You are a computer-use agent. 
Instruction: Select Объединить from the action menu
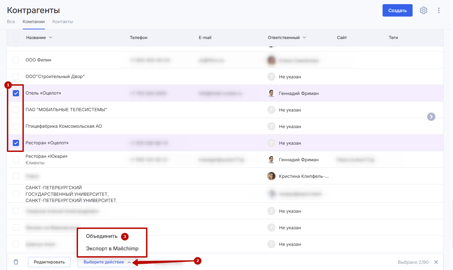102,237
